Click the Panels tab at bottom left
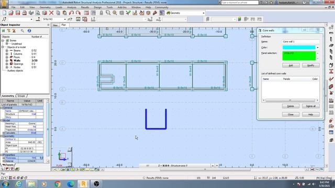The width and height of the screenshot is (335, 188). [x=8, y=165]
